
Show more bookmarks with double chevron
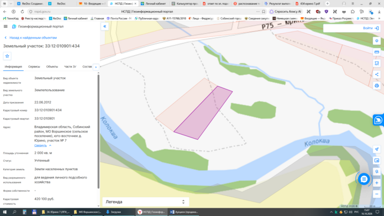click(380, 18)
